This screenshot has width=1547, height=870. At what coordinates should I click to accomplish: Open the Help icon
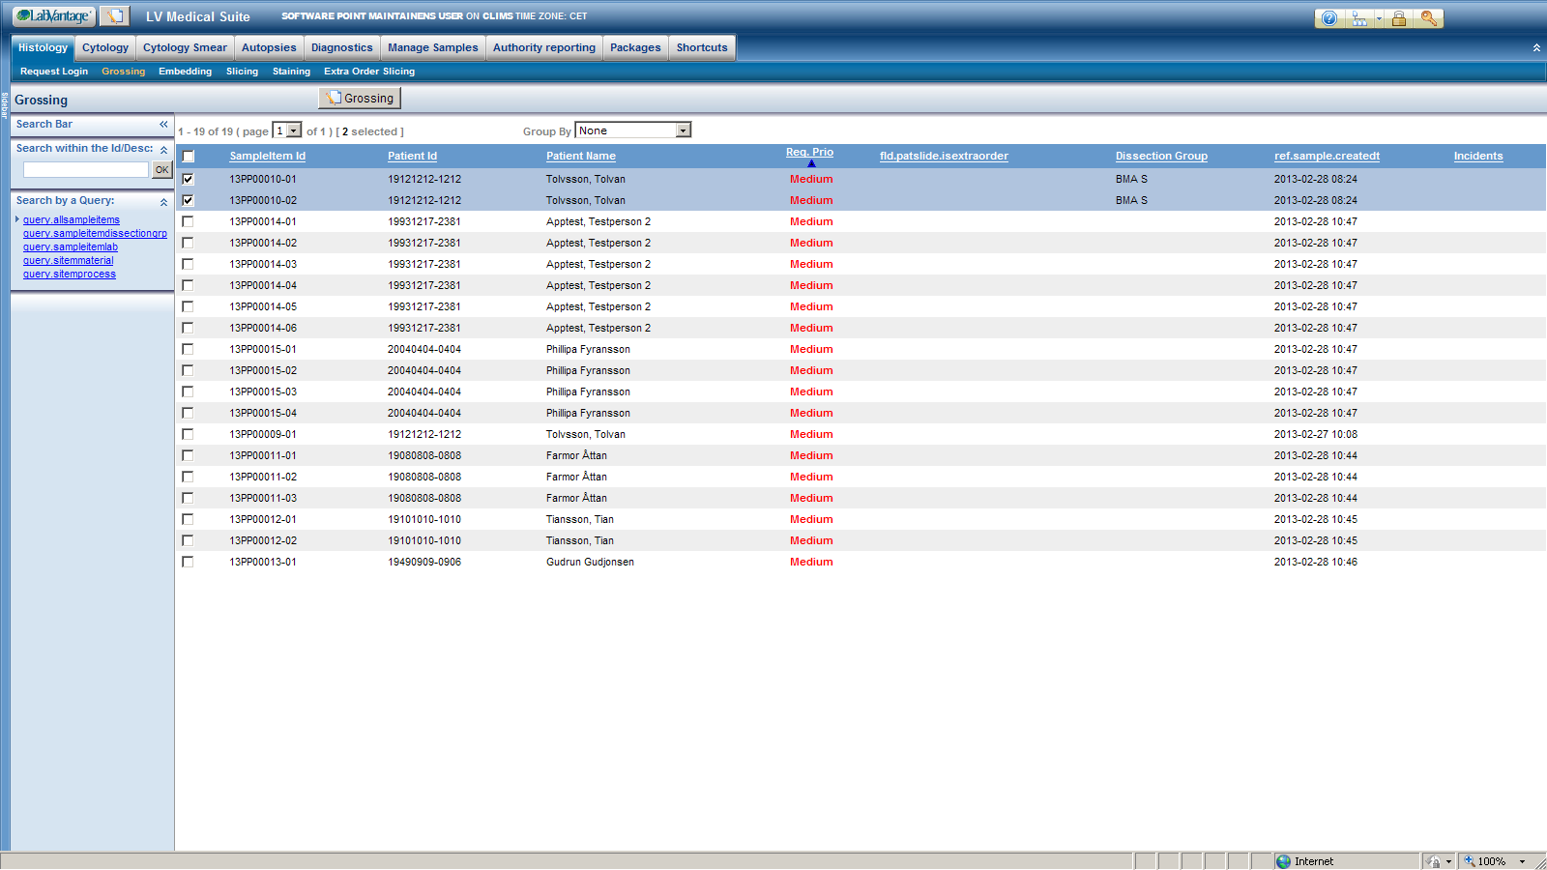pos(1329,18)
